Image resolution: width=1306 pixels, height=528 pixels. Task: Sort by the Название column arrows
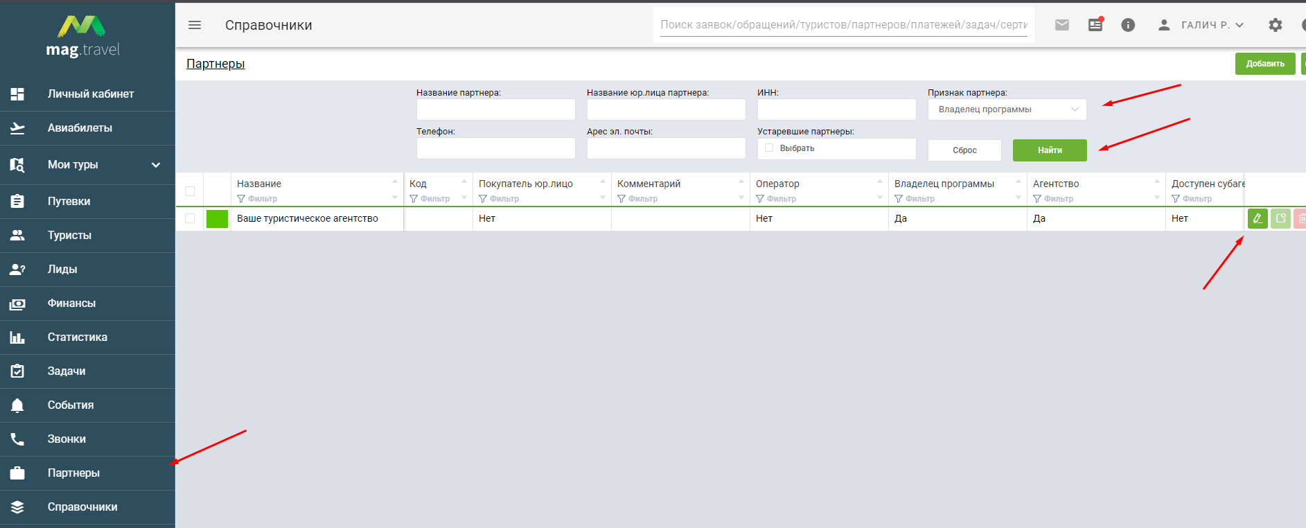395,189
